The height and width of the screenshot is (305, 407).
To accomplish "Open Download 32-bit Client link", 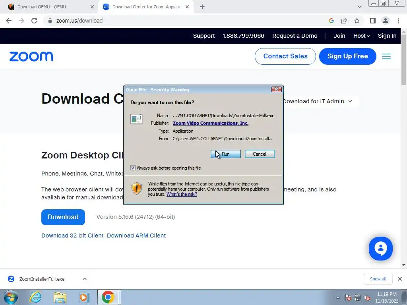I will click(x=72, y=236).
